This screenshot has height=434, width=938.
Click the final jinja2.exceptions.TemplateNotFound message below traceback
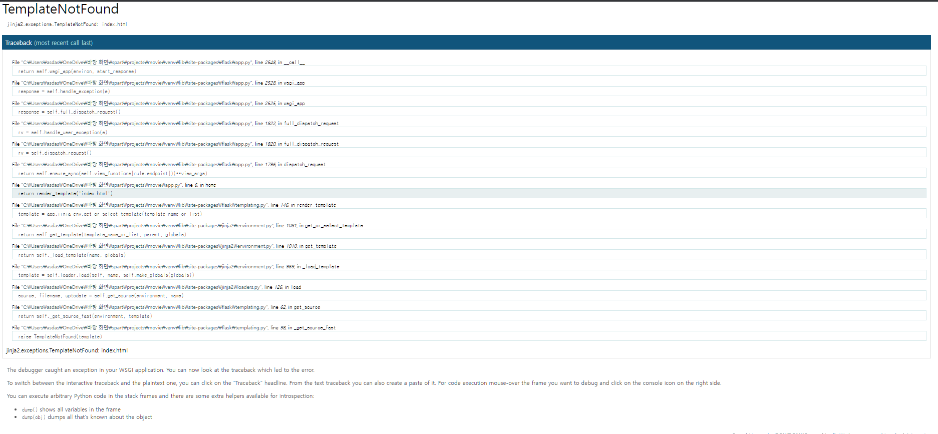coord(67,350)
